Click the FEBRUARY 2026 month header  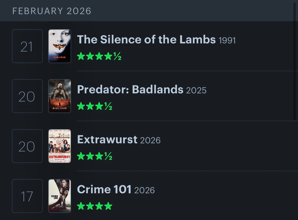[x=52, y=11]
